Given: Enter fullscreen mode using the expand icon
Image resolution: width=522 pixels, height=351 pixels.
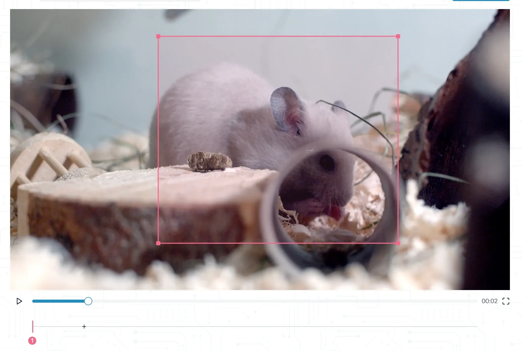Looking at the screenshot, I should [x=506, y=301].
